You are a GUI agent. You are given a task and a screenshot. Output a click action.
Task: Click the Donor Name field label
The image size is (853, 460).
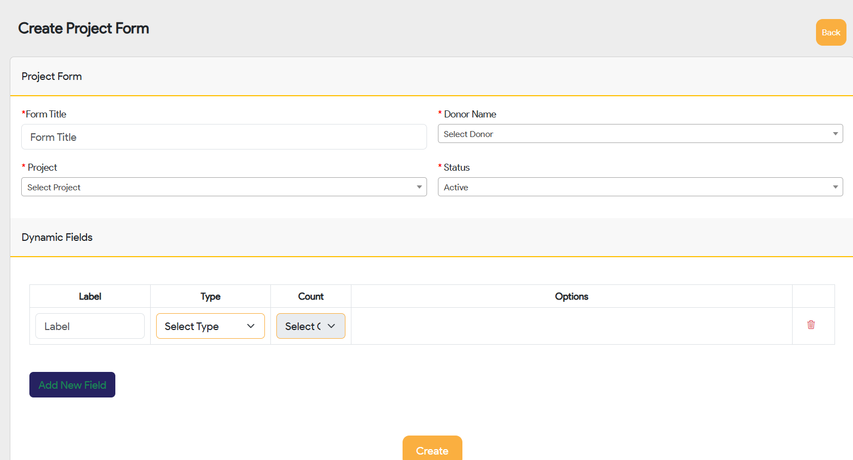coord(469,114)
